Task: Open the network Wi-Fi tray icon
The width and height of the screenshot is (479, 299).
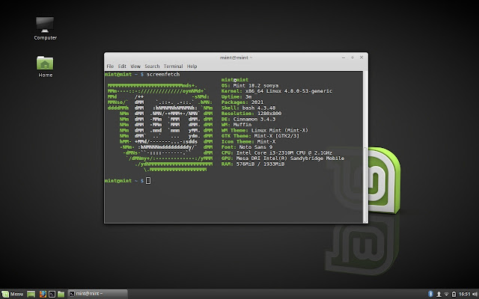Action: 446,294
